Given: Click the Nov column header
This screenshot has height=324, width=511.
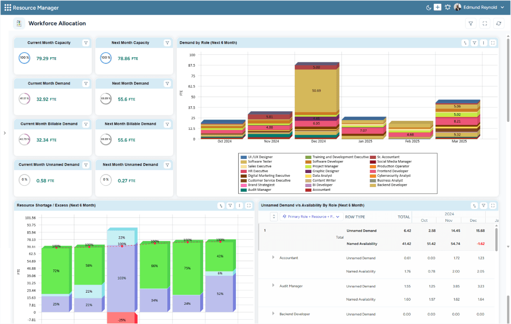Looking at the screenshot, I should coord(449,221).
